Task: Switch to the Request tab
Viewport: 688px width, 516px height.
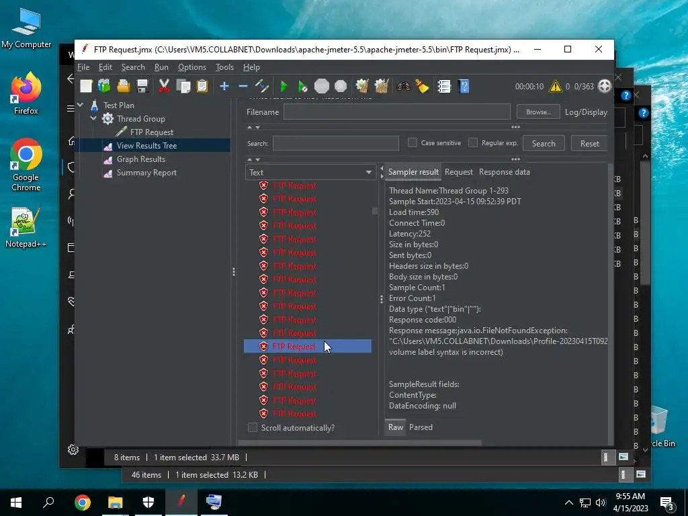Action: coord(458,172)
